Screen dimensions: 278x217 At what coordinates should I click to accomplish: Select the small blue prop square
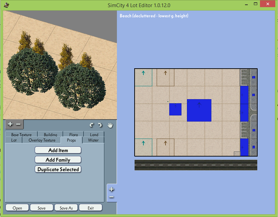point(175,109)
